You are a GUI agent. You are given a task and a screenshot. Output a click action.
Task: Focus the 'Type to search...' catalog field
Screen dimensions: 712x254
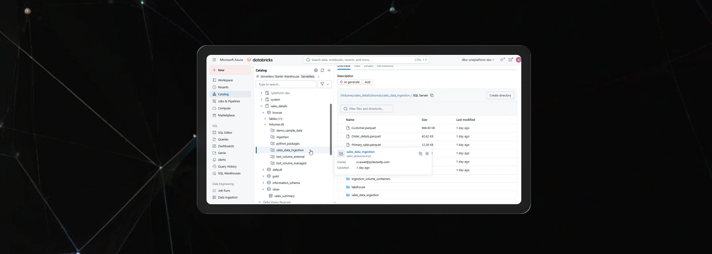point(286,84)
